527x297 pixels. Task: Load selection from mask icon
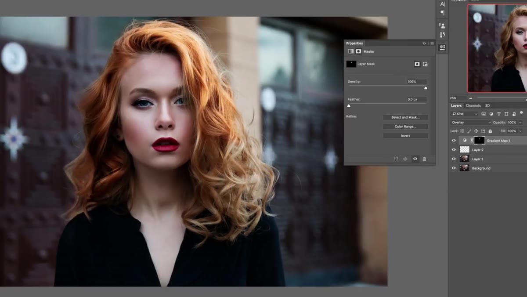396,159
